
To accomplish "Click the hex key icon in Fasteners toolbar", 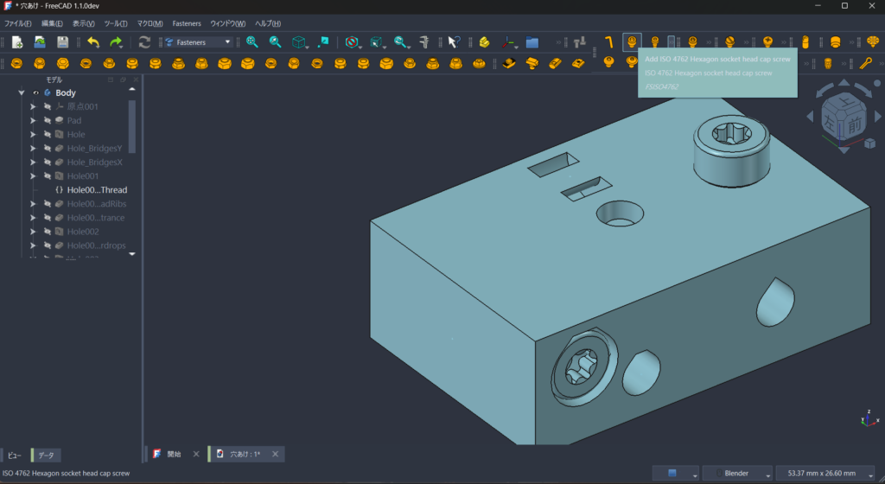I will point(609,41).
